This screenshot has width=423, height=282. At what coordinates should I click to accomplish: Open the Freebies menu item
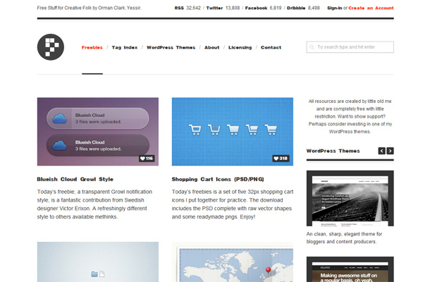tap(92, 47)
